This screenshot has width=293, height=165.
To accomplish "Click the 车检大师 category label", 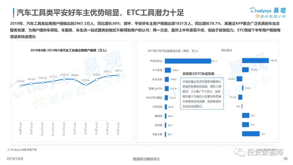I will click(x=157, y=134).
